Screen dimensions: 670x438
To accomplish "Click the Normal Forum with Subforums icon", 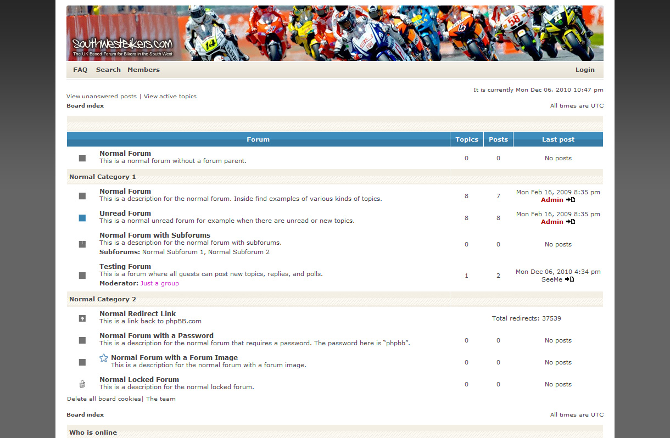I will click(x=82, y=244).
